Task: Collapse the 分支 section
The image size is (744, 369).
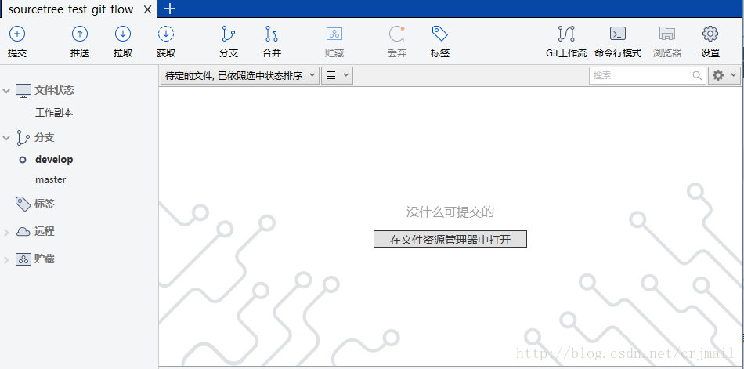Action: click(x=6, y=138)
